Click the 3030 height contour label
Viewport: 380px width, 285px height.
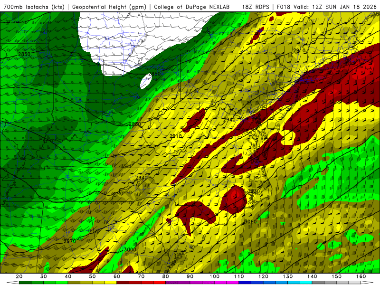[254, 191]
